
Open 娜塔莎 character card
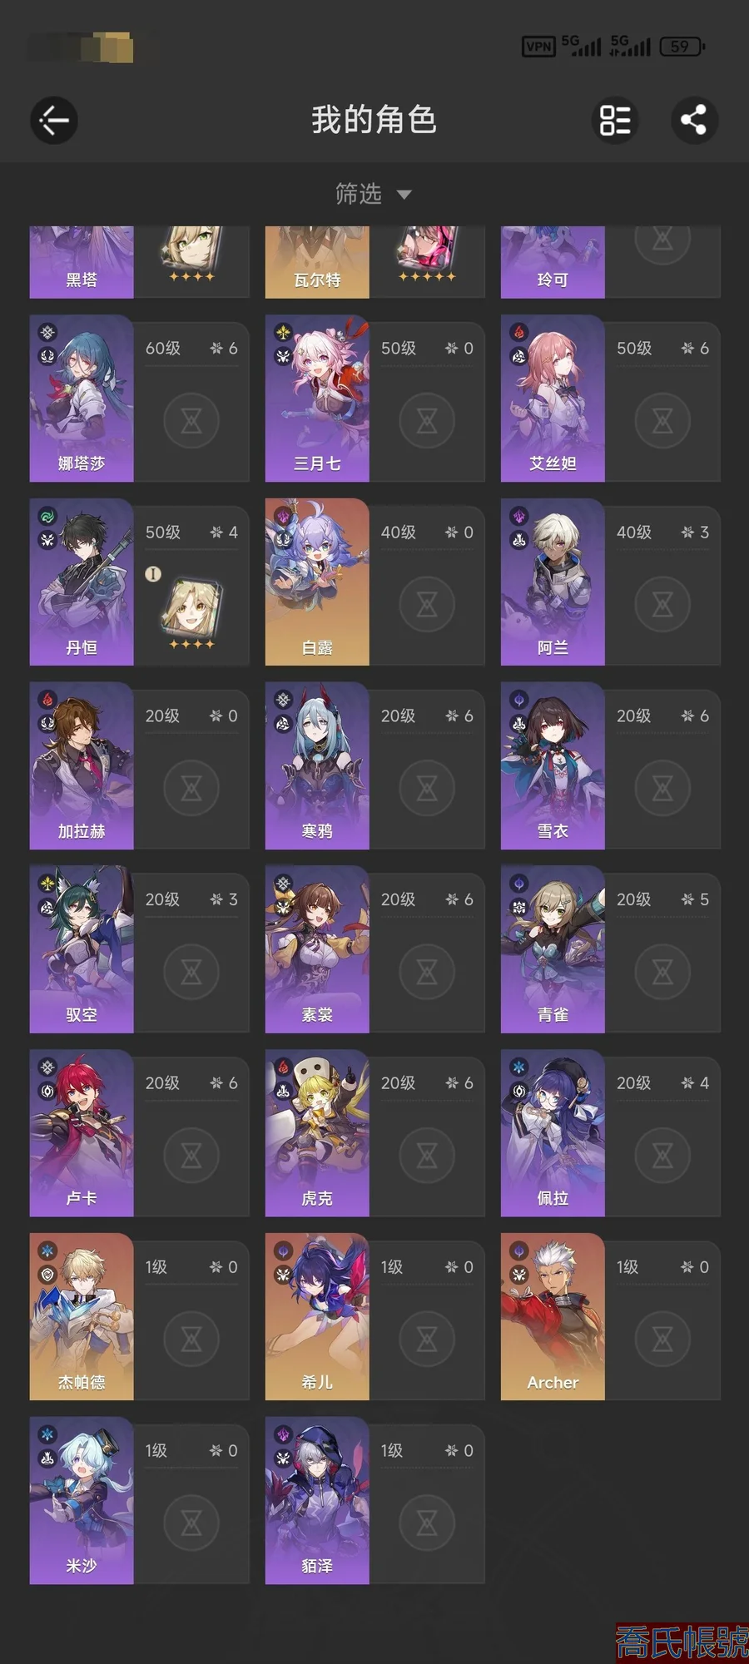pyautogui.click(x=140, y=399)
